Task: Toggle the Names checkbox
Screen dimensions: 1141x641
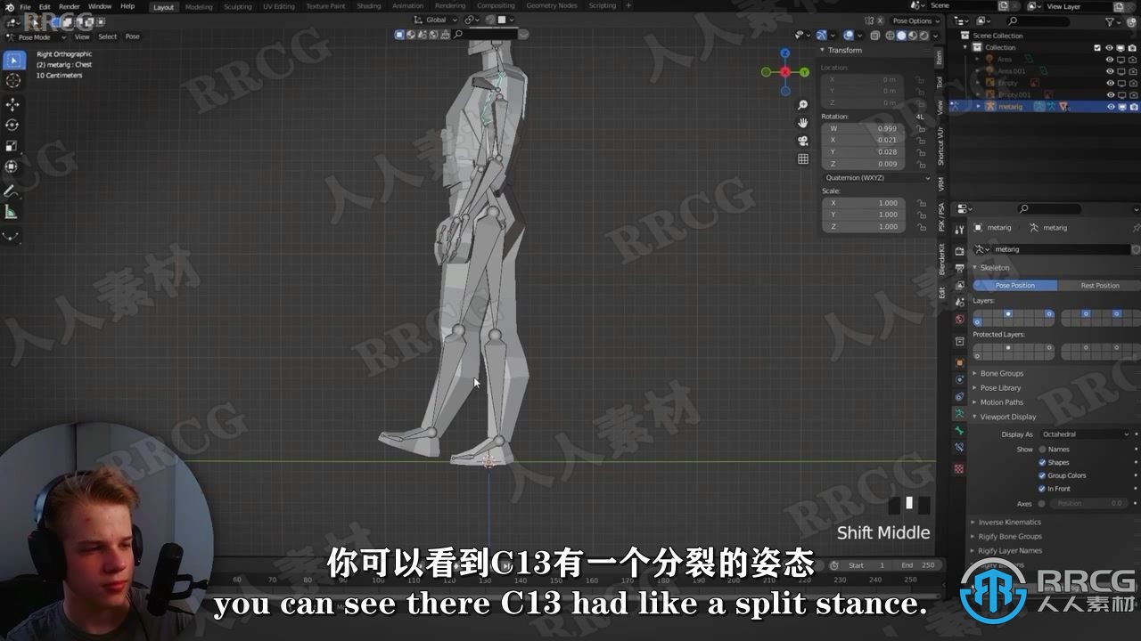Action: click(1042, 449)
